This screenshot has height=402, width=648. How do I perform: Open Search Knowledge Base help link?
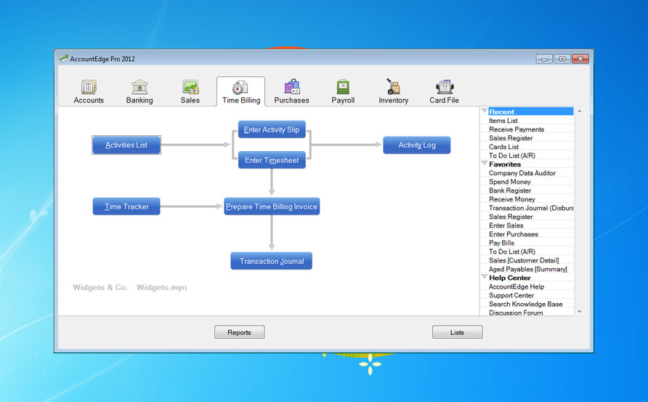pyautogui.click(x=527, y=304)
